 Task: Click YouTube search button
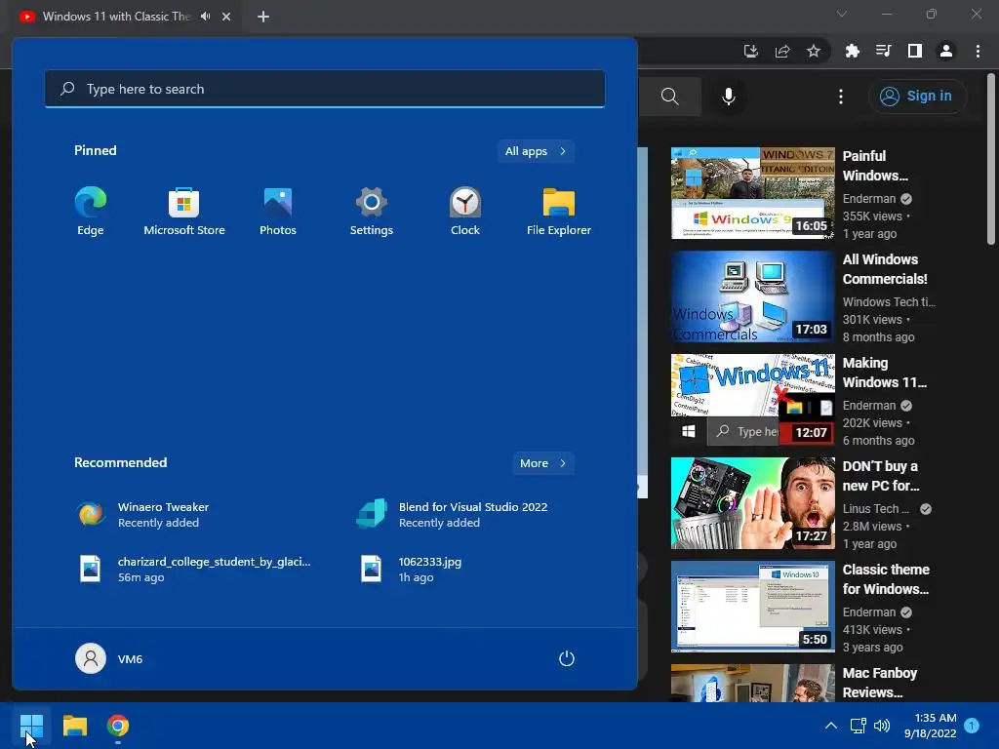(x=669, y=97)
